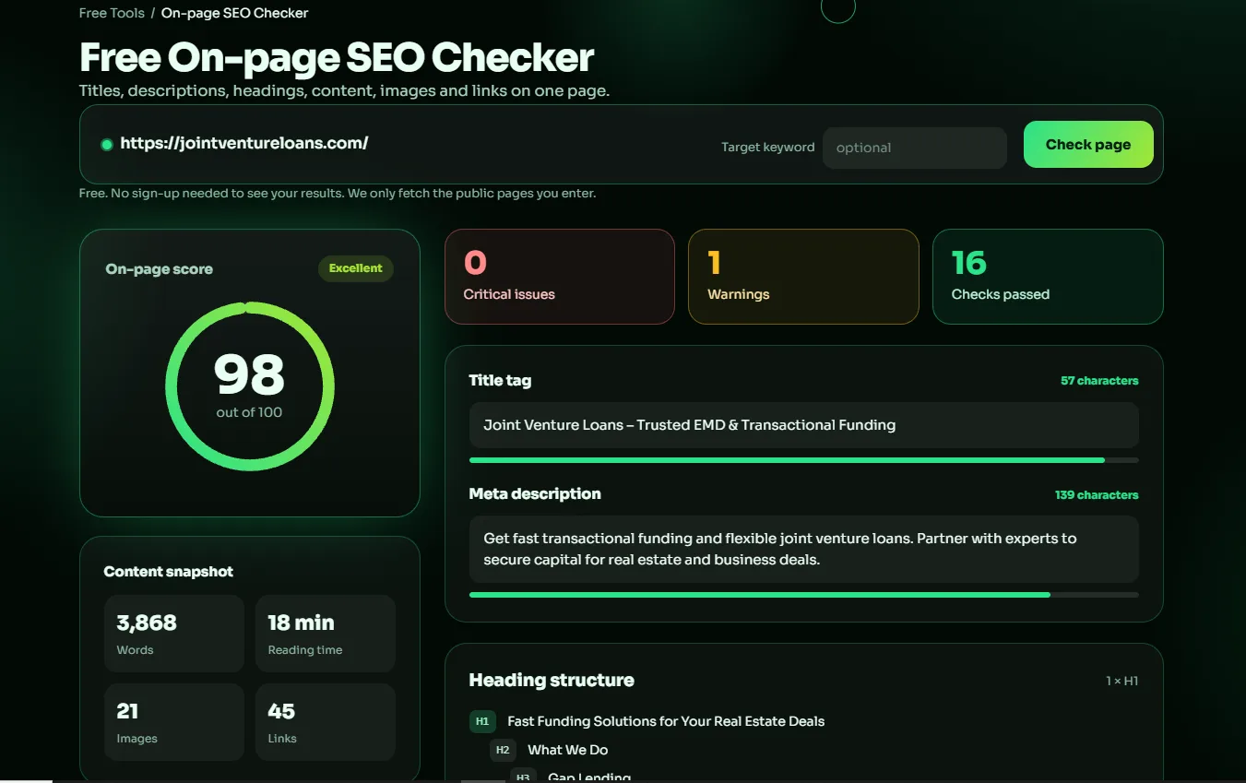Select the title tag text box
The image size is (1246, 783).
point(803,425)
